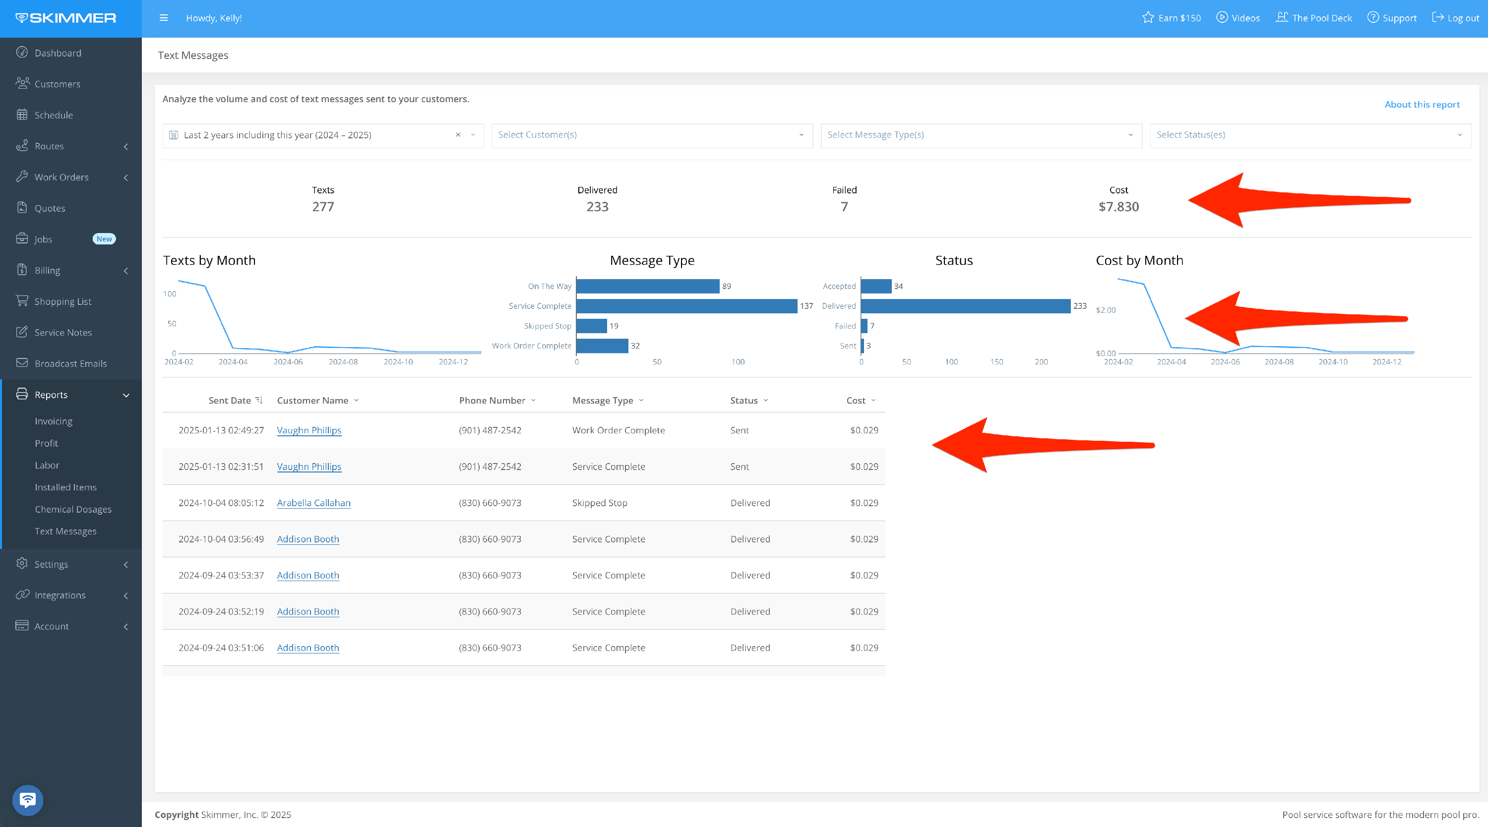The image size is (1488, 827).
Task: Open the Select Customer(s) dropdown
Action: pos(652,135)
